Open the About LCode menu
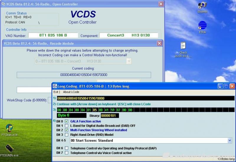Image resolution: width=236 pixels, height=162 pixels. (x=71, y=92)
